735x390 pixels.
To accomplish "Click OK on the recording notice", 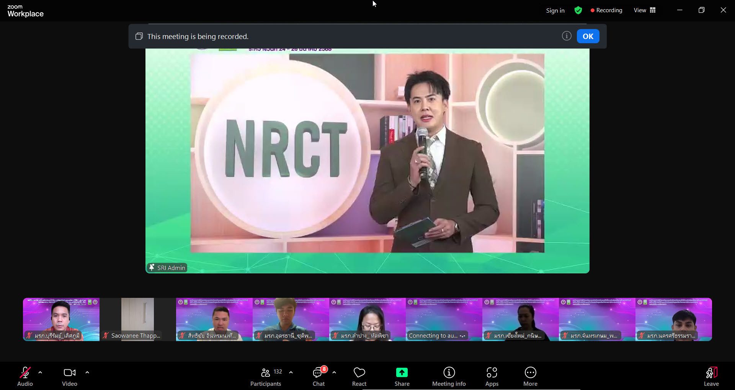I will click(x=588, y=36).
